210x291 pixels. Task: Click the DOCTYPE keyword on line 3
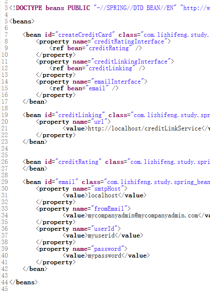tap(29, 8)
